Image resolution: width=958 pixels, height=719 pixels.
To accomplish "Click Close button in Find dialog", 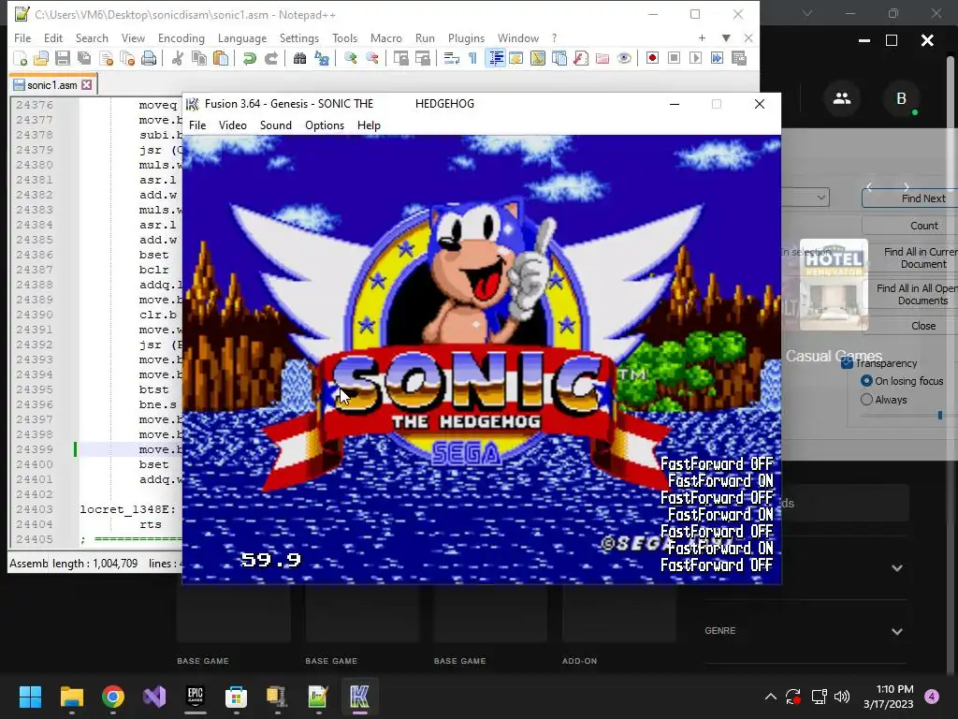I will 909,326.
